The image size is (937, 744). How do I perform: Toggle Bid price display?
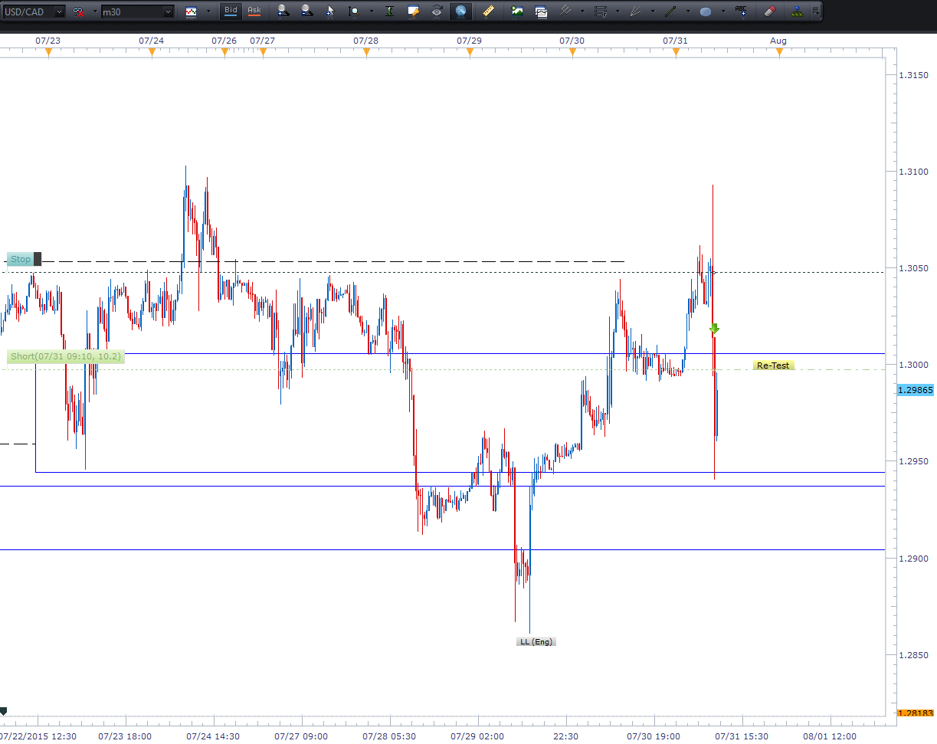[230, 11]
